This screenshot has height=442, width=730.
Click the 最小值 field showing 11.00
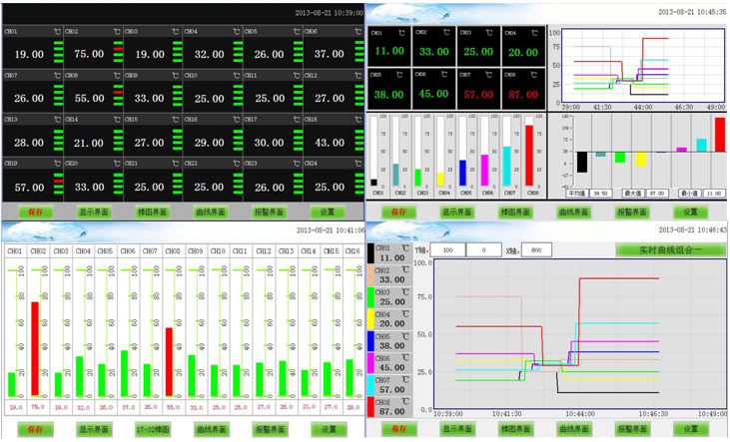click(x=713, y=194)
